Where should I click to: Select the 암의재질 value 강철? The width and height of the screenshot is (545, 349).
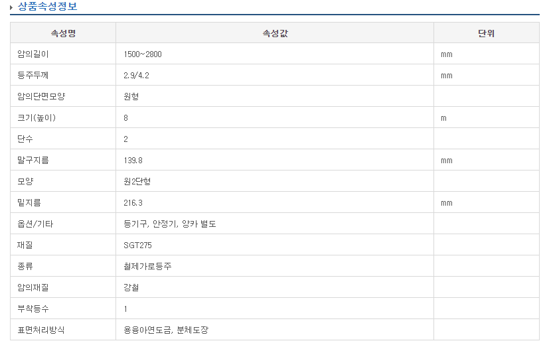131,288
